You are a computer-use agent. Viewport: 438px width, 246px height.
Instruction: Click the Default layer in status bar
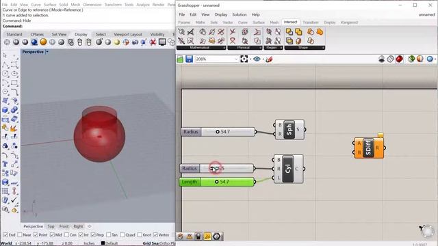coord(109,243)
